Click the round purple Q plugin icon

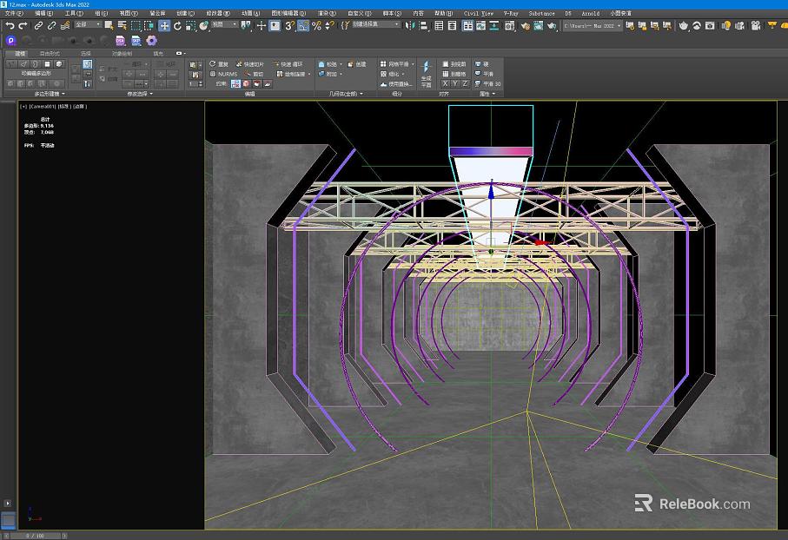click(x=11, y=40)
